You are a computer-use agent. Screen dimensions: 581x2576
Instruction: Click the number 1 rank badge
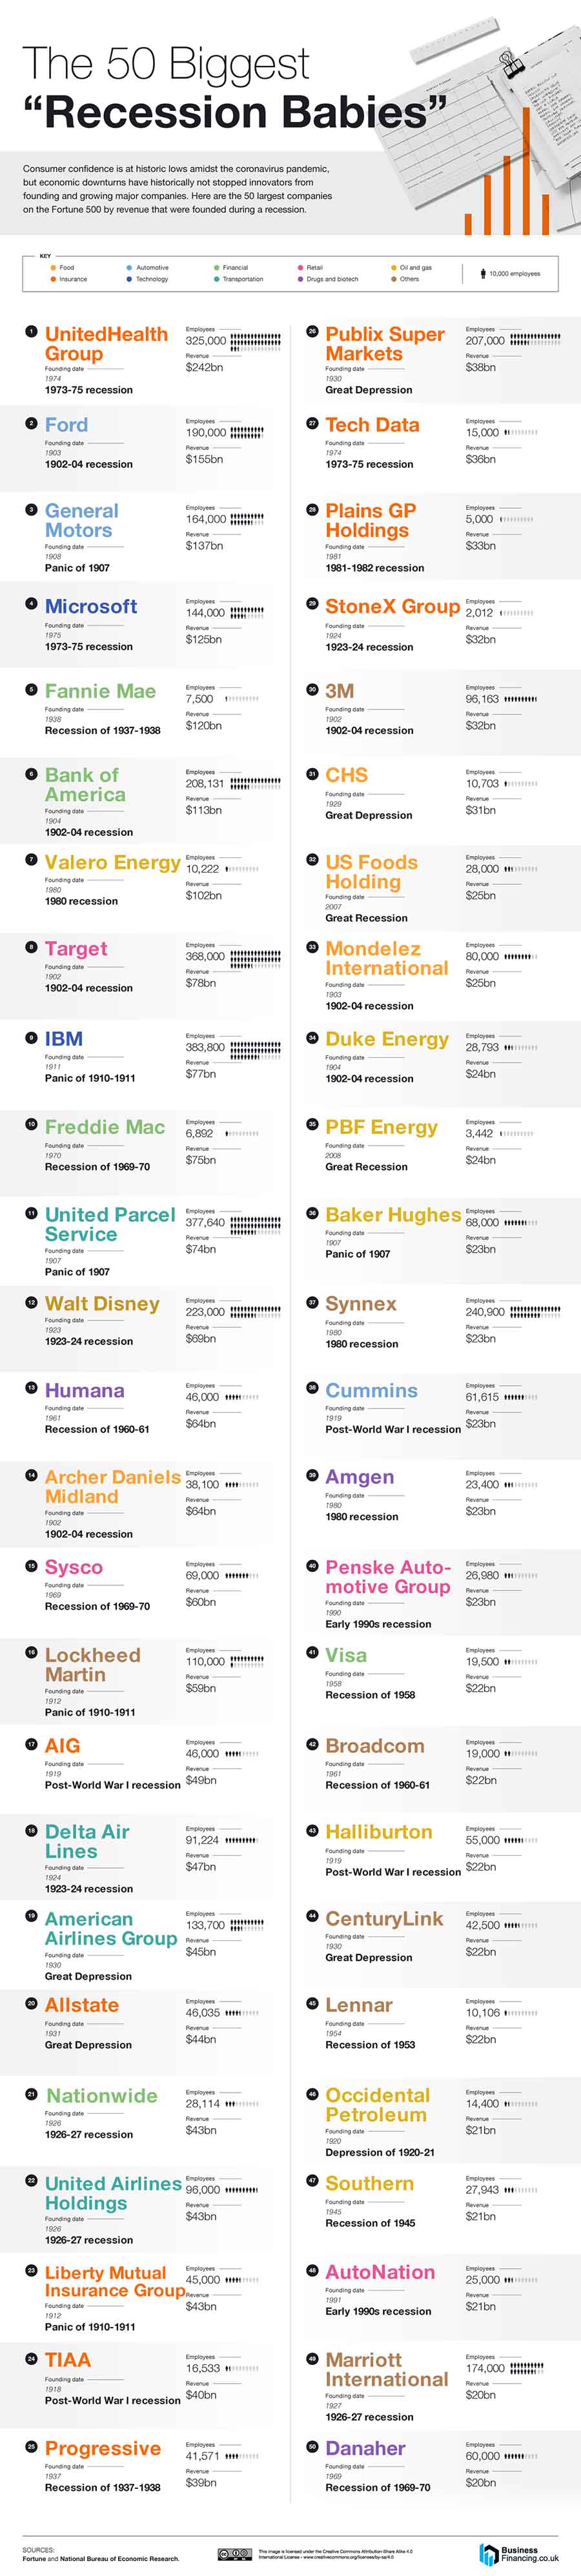(x=32, y=331)
